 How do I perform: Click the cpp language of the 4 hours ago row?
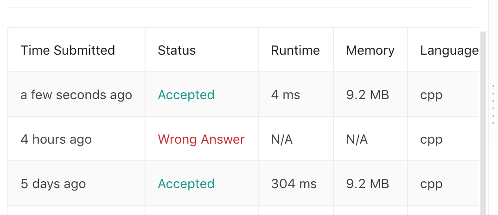[x=431, y=139]
